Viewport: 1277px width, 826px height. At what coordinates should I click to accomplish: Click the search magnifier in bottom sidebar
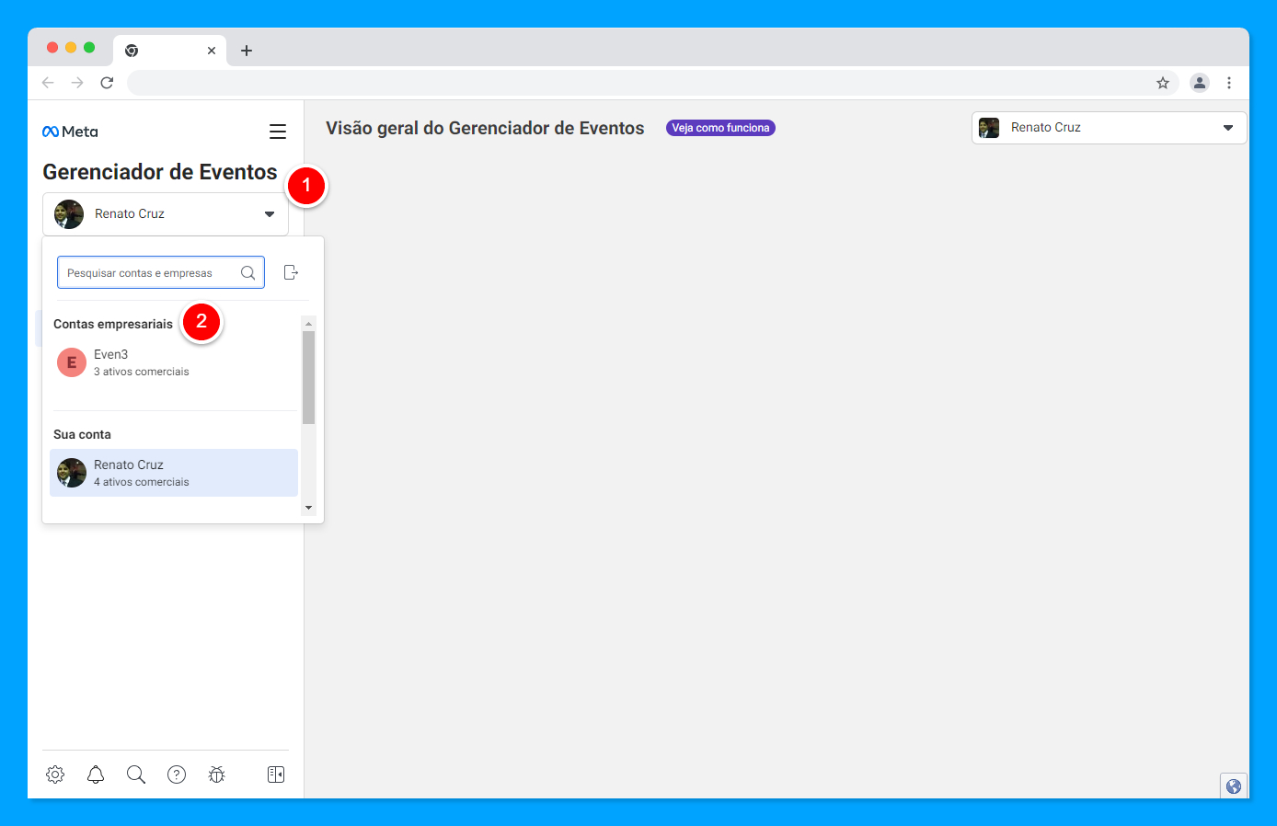coord(136,774)
